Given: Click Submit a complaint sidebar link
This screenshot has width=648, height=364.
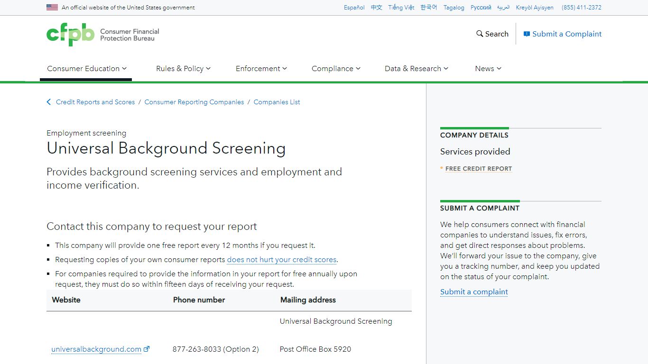Looking at the screenshot, I should point(474,292).
